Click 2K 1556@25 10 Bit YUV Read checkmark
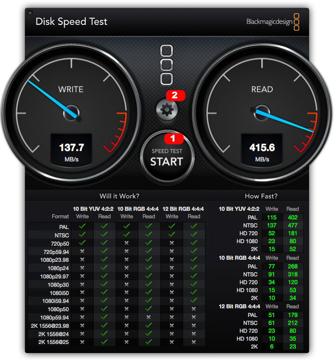 coord(104,341)
